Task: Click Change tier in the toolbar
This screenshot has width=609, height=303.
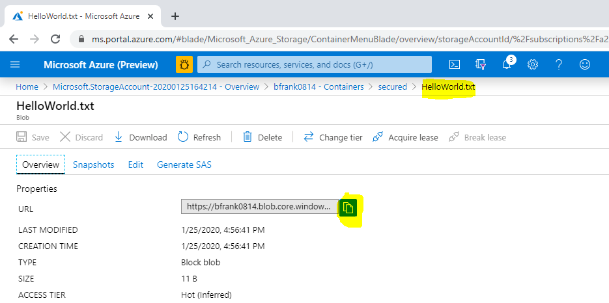Action: coord(333,137)
